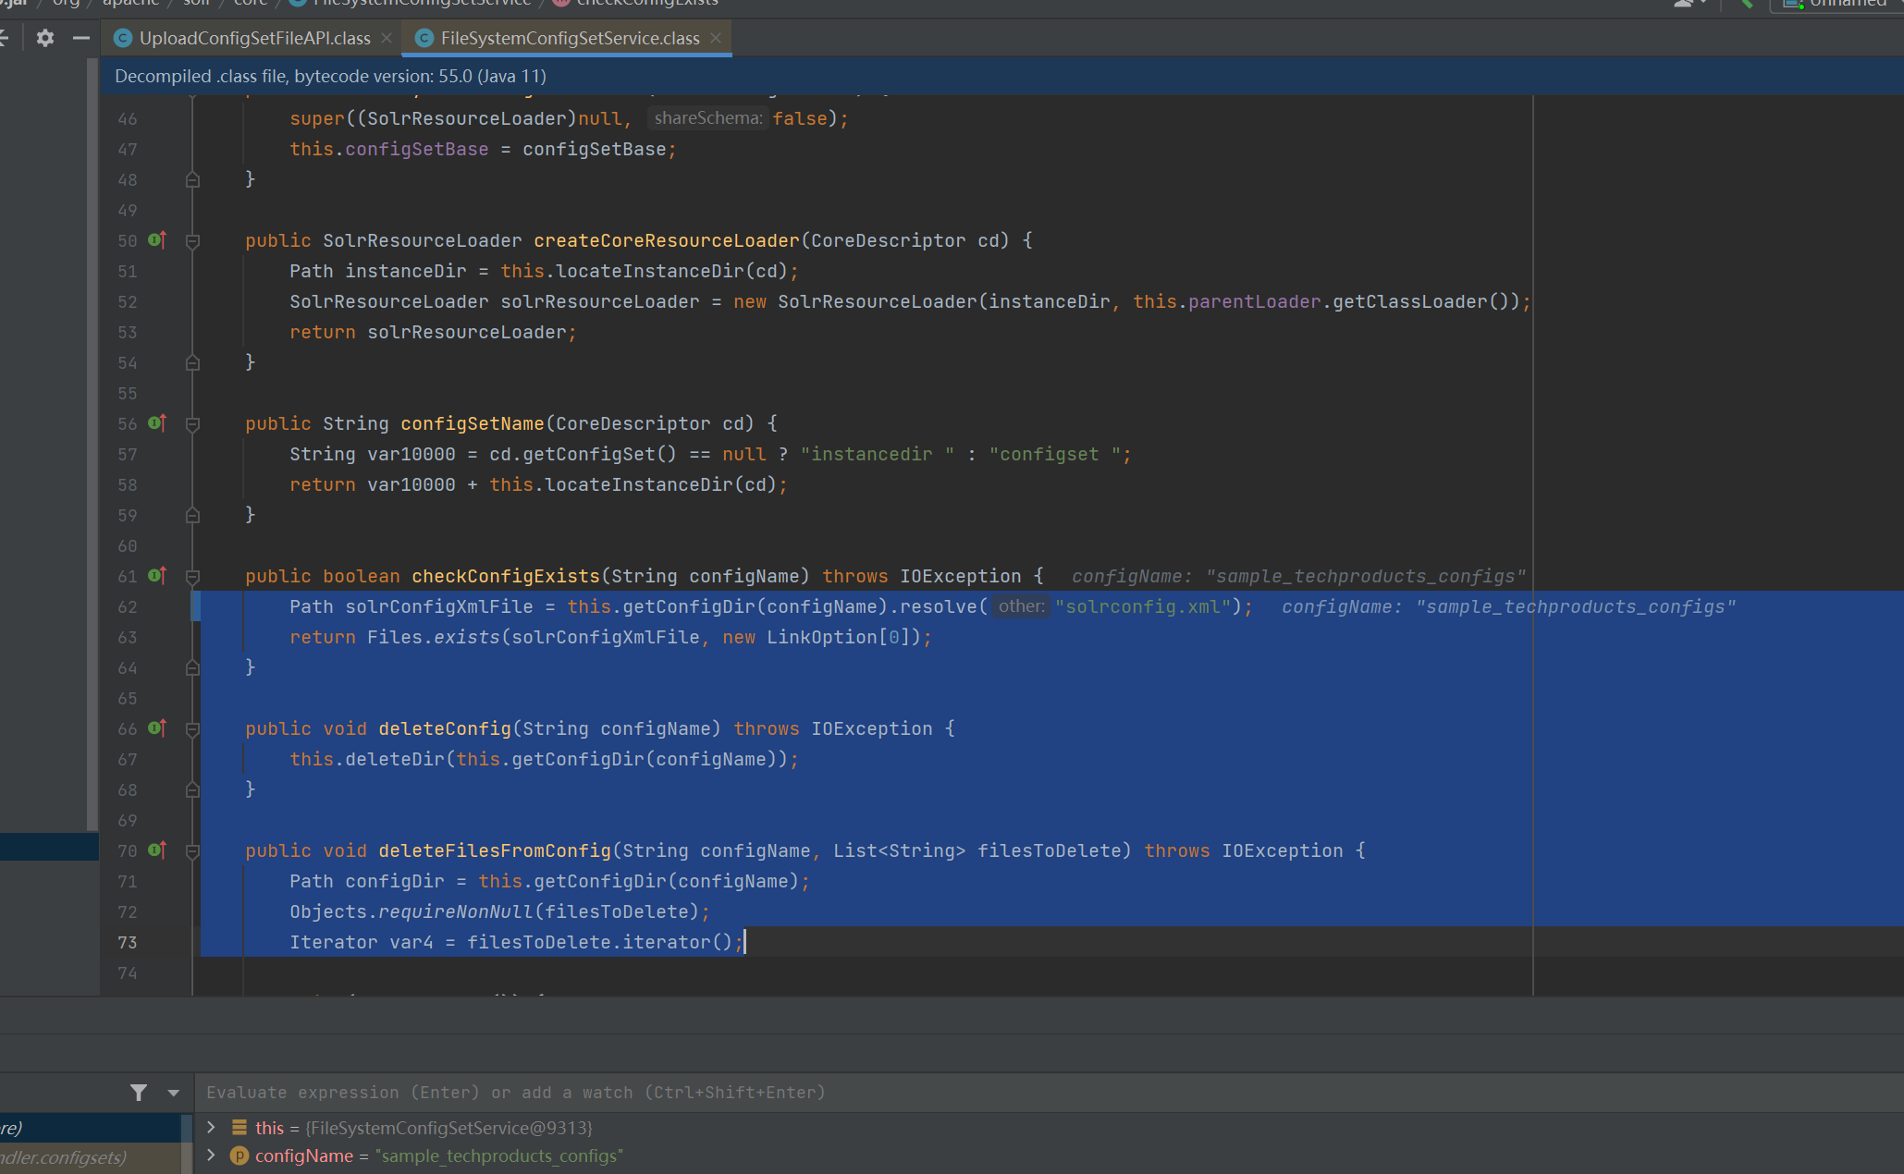1904x1174 pixels.
Task: Click the Evaluate expression input field
Action: (x=1049, y=1093)
